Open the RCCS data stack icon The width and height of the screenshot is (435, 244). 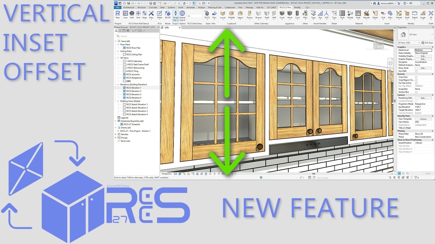[x=207, y=15]
